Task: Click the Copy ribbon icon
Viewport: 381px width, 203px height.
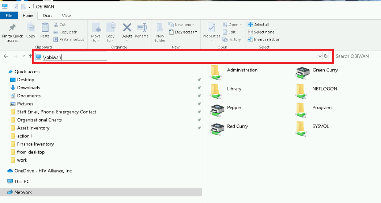Action: (x=31, y=28)
